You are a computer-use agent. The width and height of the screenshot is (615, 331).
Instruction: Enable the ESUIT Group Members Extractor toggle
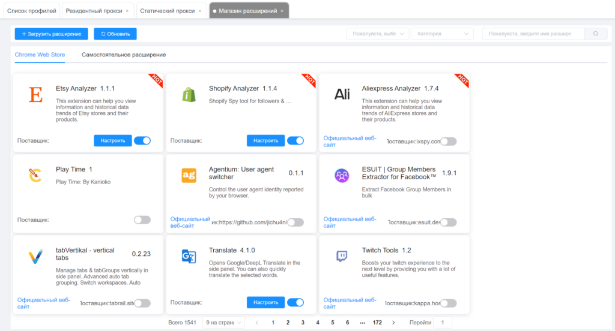448,222
